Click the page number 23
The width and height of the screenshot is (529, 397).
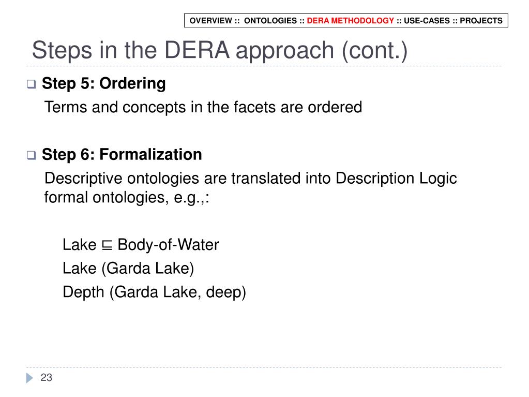coord(46,377)
